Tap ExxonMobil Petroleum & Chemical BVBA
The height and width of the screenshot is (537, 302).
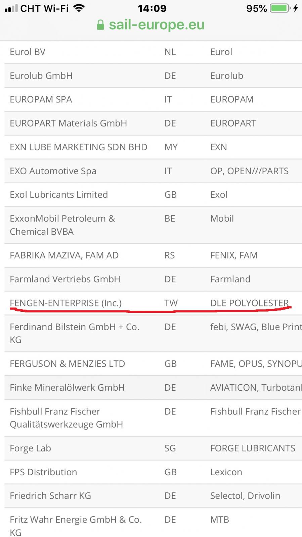(x=62, y=225)
